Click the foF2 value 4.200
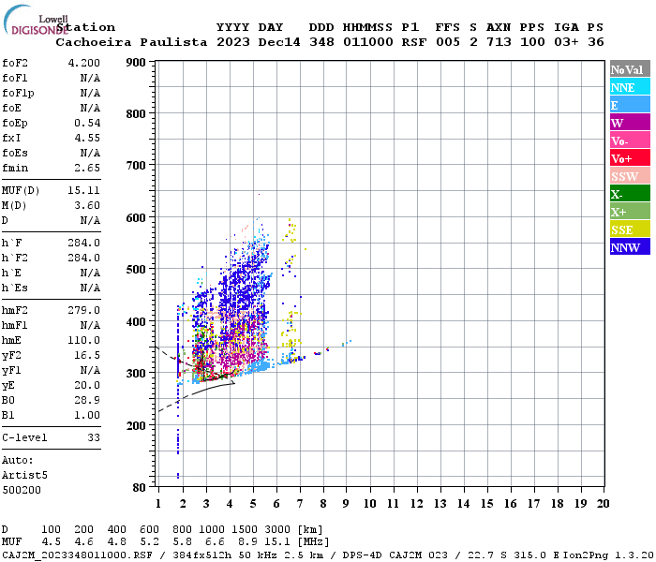The height and width of the screenshot is (562, 656). click(x=84, y=63)
